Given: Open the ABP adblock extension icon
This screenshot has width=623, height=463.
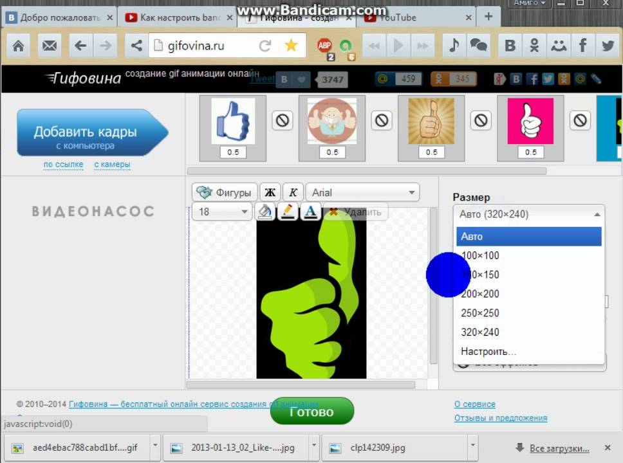Looking at the screenshot, I should (x=325, y=46).
